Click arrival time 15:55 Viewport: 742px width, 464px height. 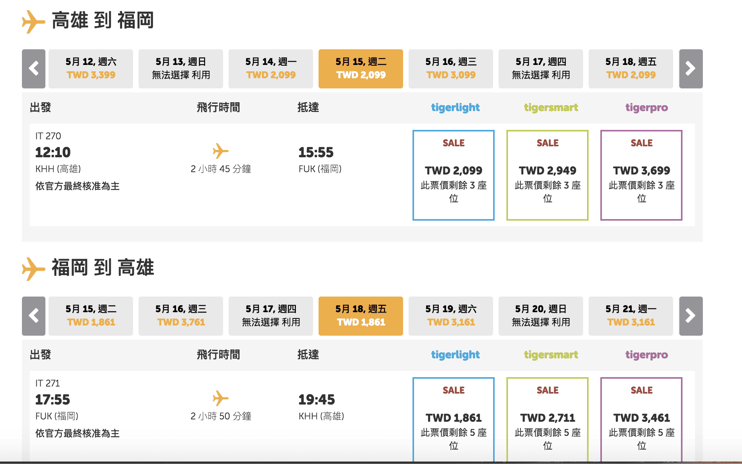pos(316,152)
